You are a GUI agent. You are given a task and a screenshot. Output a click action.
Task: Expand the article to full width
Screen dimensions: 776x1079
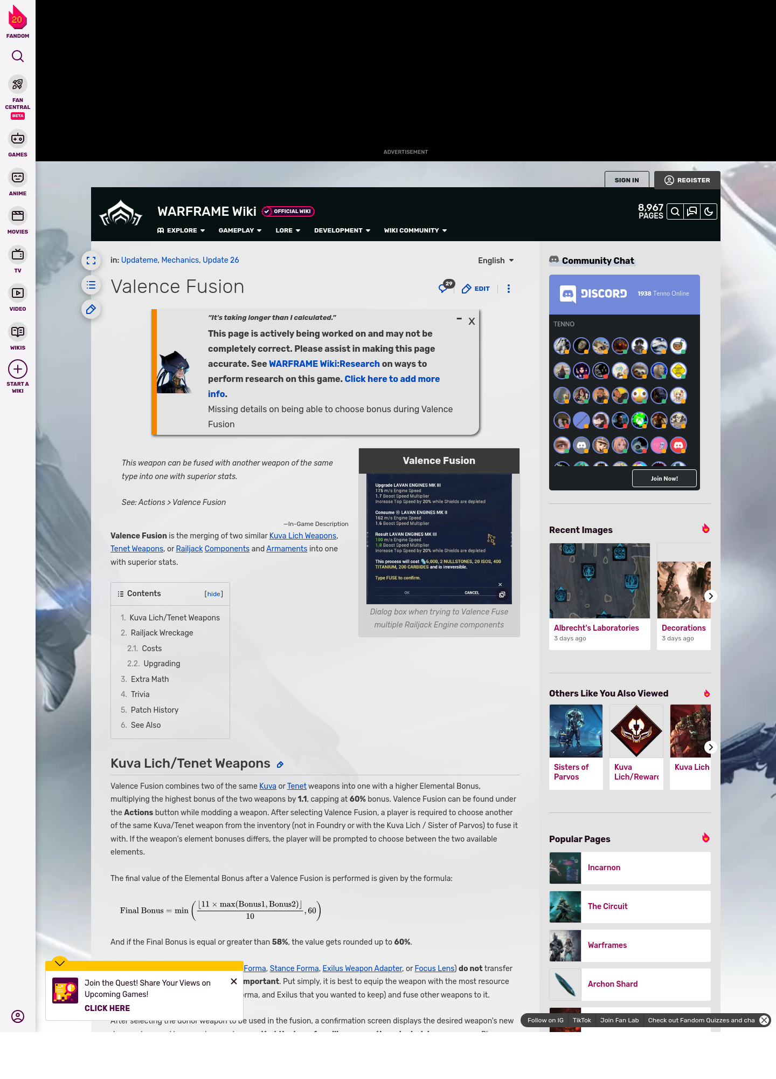coord(91,261)
